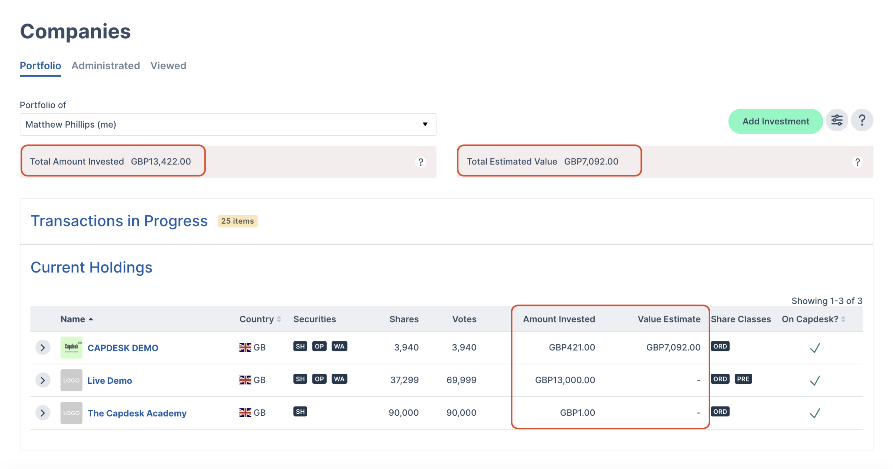Click the GB flag in Capdesk Demo row
893x469 pixels.
(245, 347)
